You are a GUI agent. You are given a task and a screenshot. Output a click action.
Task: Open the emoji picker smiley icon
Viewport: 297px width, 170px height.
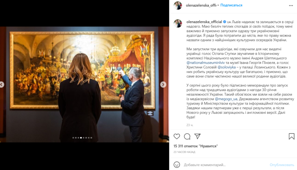tap(177, 165)
